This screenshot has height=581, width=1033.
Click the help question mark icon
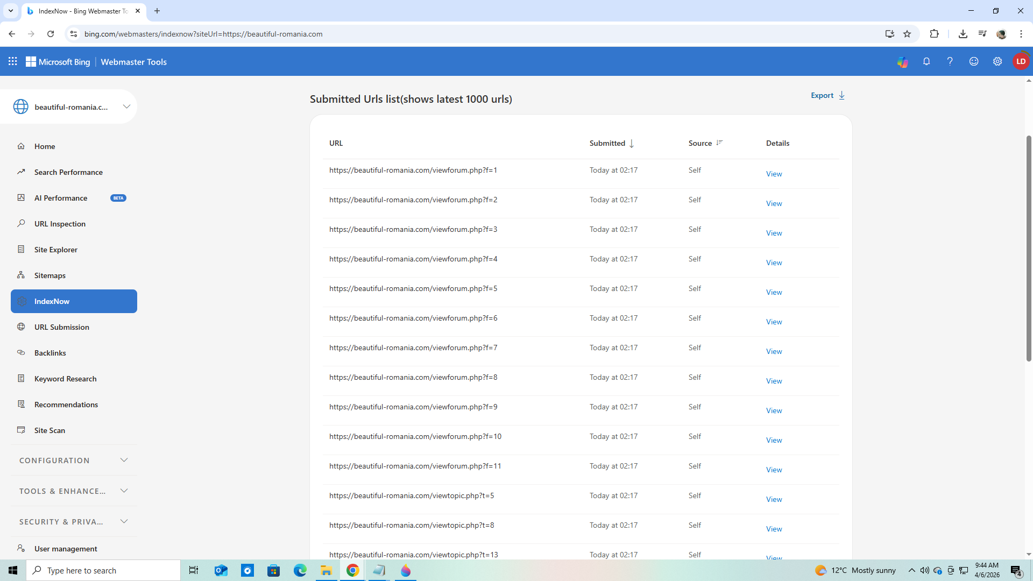(950, 62)
